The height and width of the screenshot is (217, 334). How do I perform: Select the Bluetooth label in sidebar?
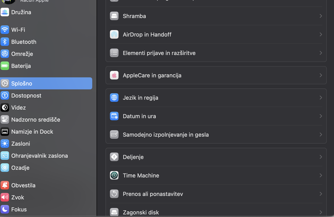[x=24, y=42]
